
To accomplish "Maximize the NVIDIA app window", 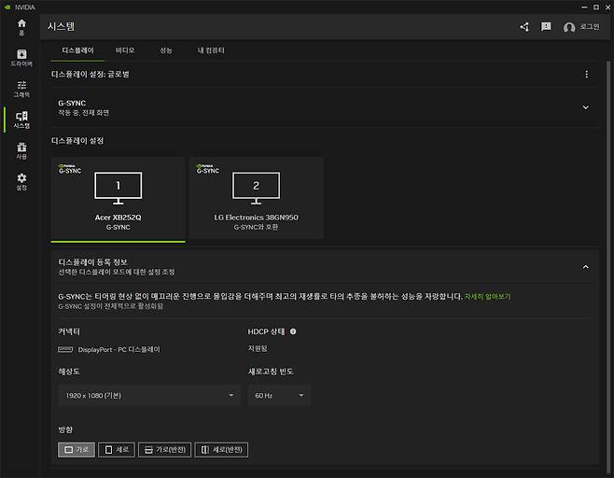I will click(x=596, y=7).
